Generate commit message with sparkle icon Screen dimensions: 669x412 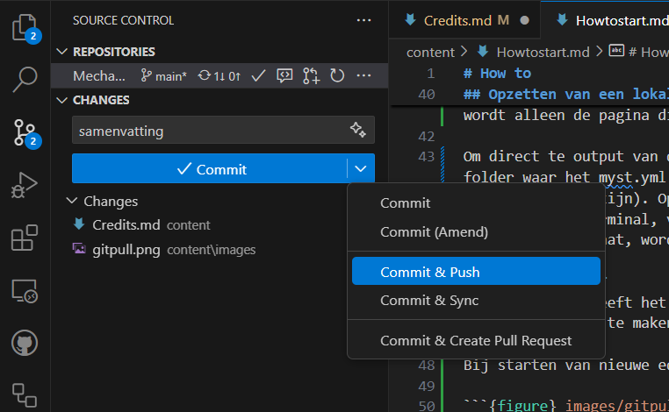(x=358, y=130)
